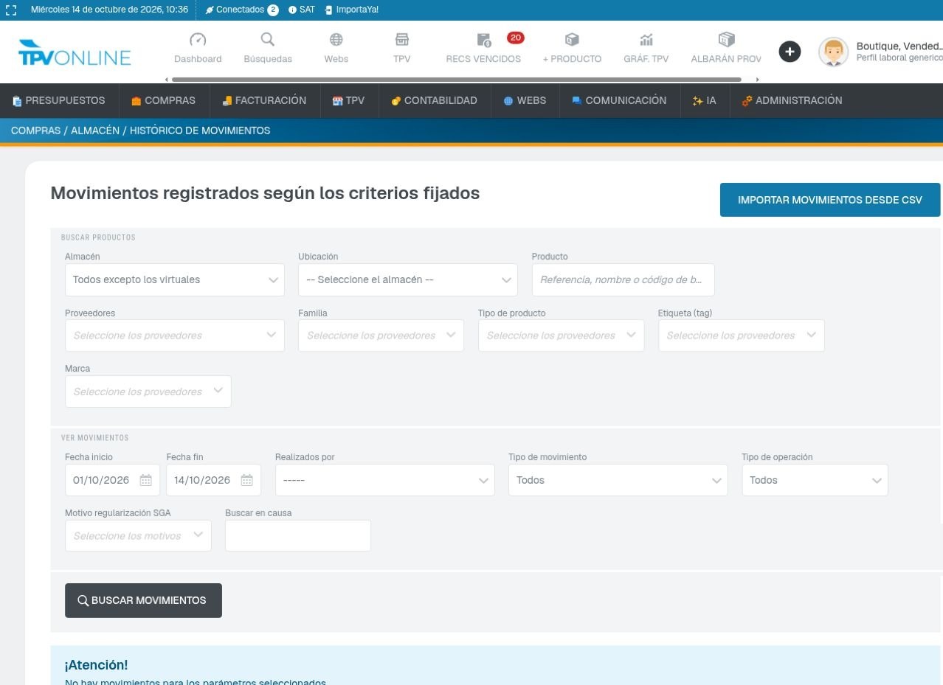The height and width of the screenshot is (685, 943).
Task: Focus the Buscar en causa field
Action: [x=298, y=536]
